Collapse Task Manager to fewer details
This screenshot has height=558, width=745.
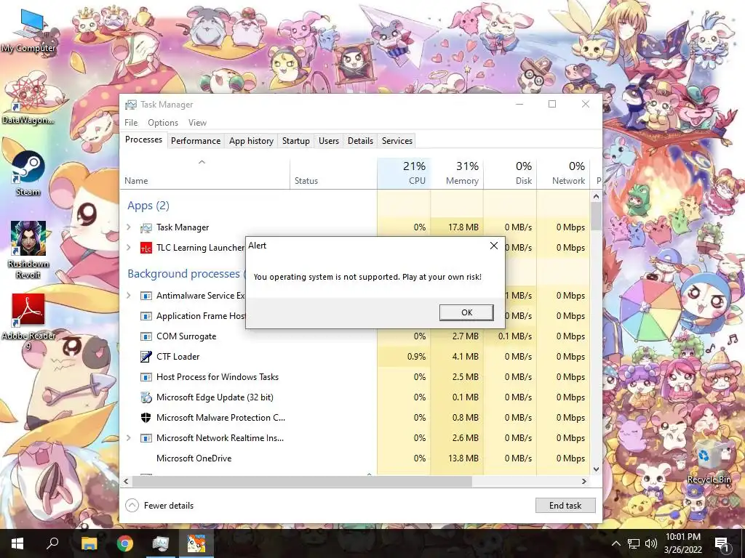tap(159, 506)
